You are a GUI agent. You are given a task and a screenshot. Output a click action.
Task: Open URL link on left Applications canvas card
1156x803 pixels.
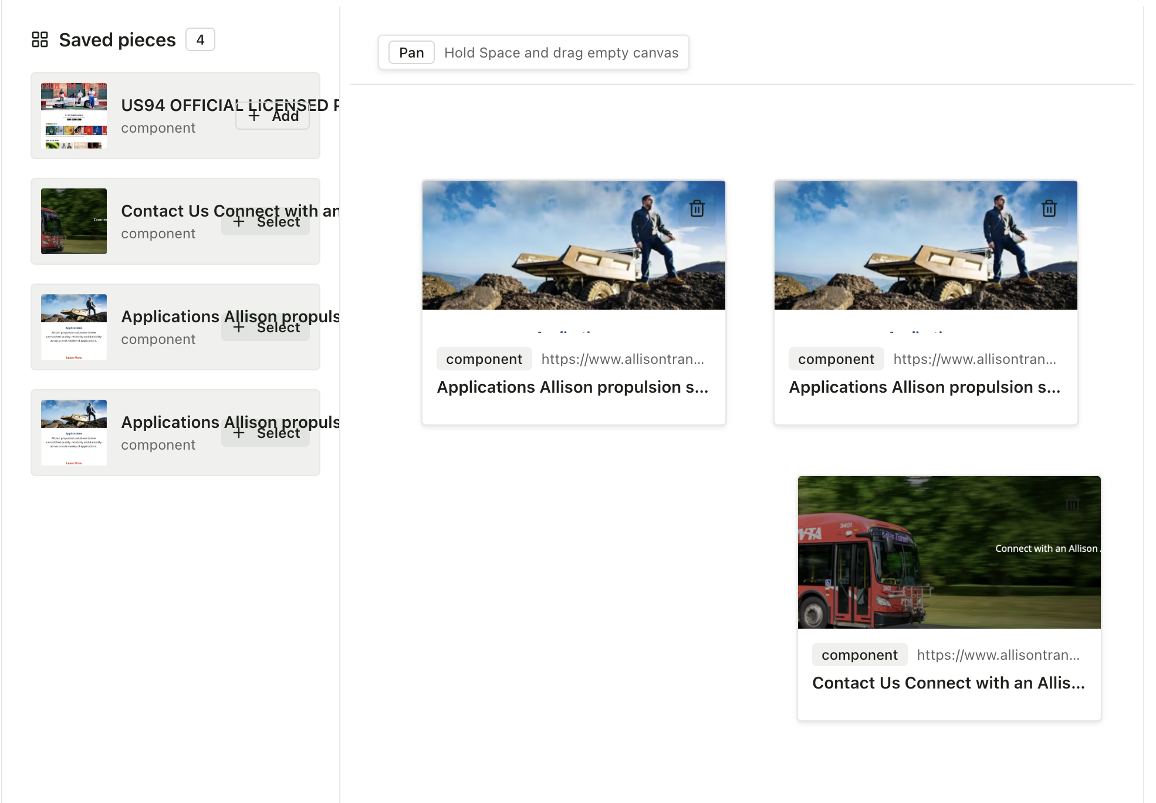623,359
